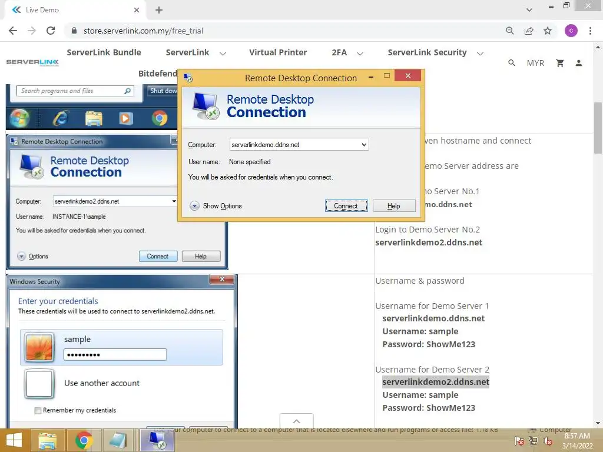
Task: Click the Action Center flag tray icon
Action: 519,441
